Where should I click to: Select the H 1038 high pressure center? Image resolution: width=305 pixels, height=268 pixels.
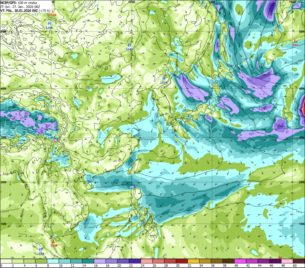tap(164, 80)
